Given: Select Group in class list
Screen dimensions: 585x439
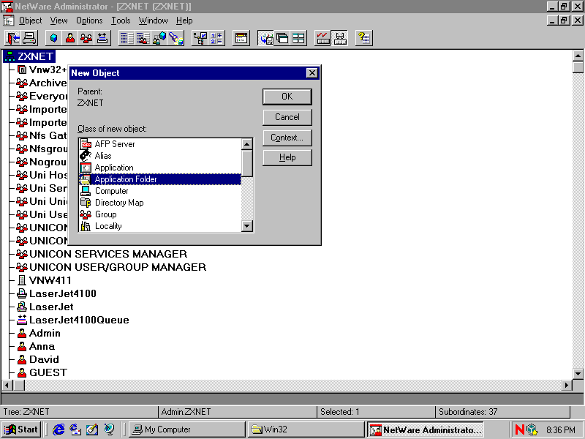Looking at the screenshot, I should click(160, 214).
